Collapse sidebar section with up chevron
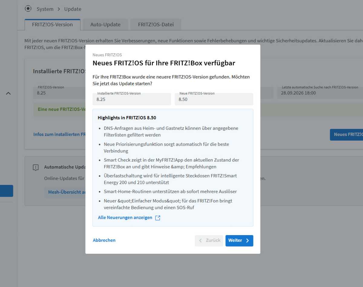 click(x=8, y=94)
